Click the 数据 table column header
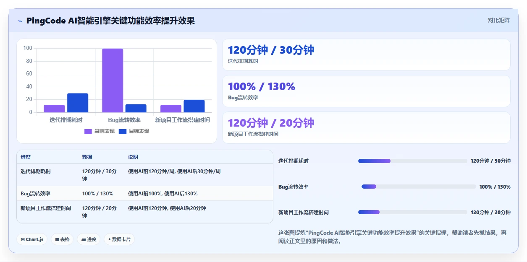The height and width of the screenshot is (262, 527). [x=87, y=157]
